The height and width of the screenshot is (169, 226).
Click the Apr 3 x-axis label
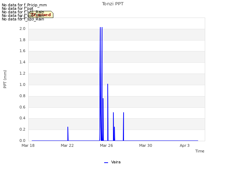tap(185, 145)
